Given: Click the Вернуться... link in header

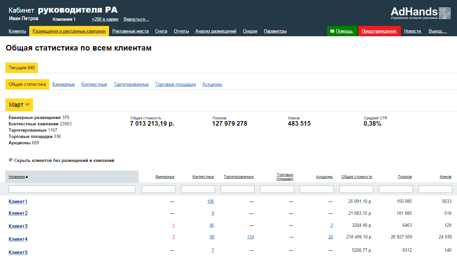Looking at the screenshot, I should 136,19.
